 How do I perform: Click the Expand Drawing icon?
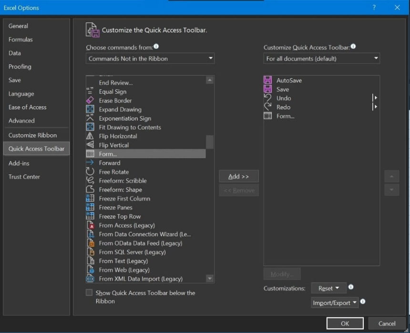[90, 109]
